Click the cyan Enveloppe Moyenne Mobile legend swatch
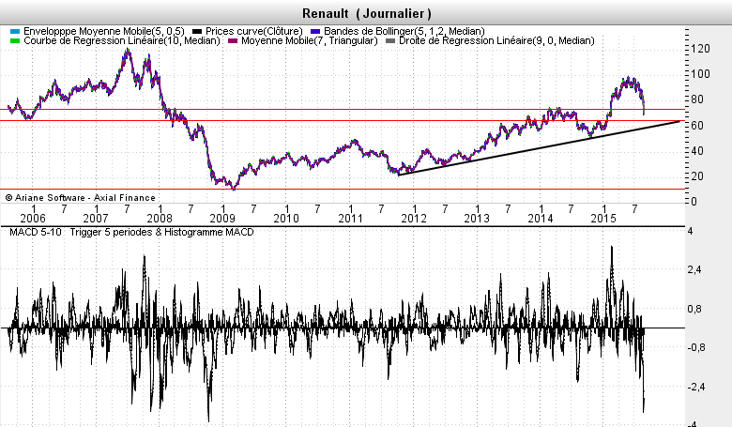732x427 pixels. pyautogui.click(x=15, y=31)
